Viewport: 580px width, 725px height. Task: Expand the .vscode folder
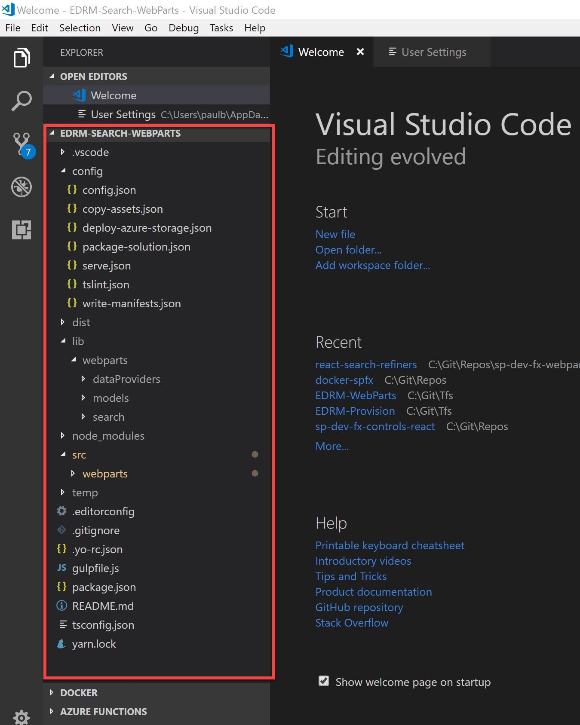pos(63,152)
